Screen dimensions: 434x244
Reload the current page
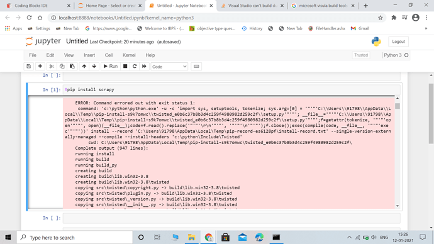tap(29, 18)
